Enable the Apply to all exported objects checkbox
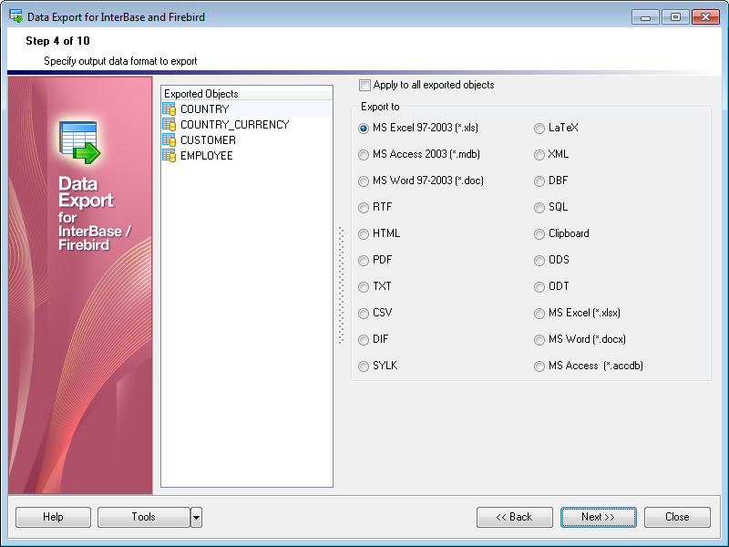 click(364, 84)
